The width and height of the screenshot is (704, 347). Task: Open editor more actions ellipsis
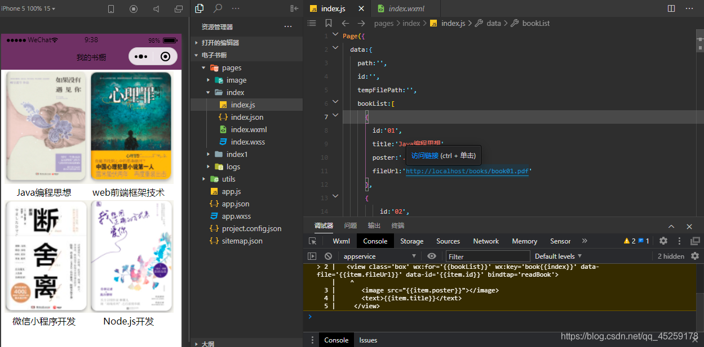point(690,8)
